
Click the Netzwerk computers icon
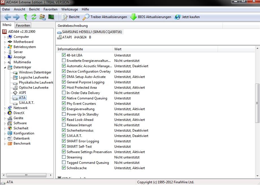click(x=10, y=108)
